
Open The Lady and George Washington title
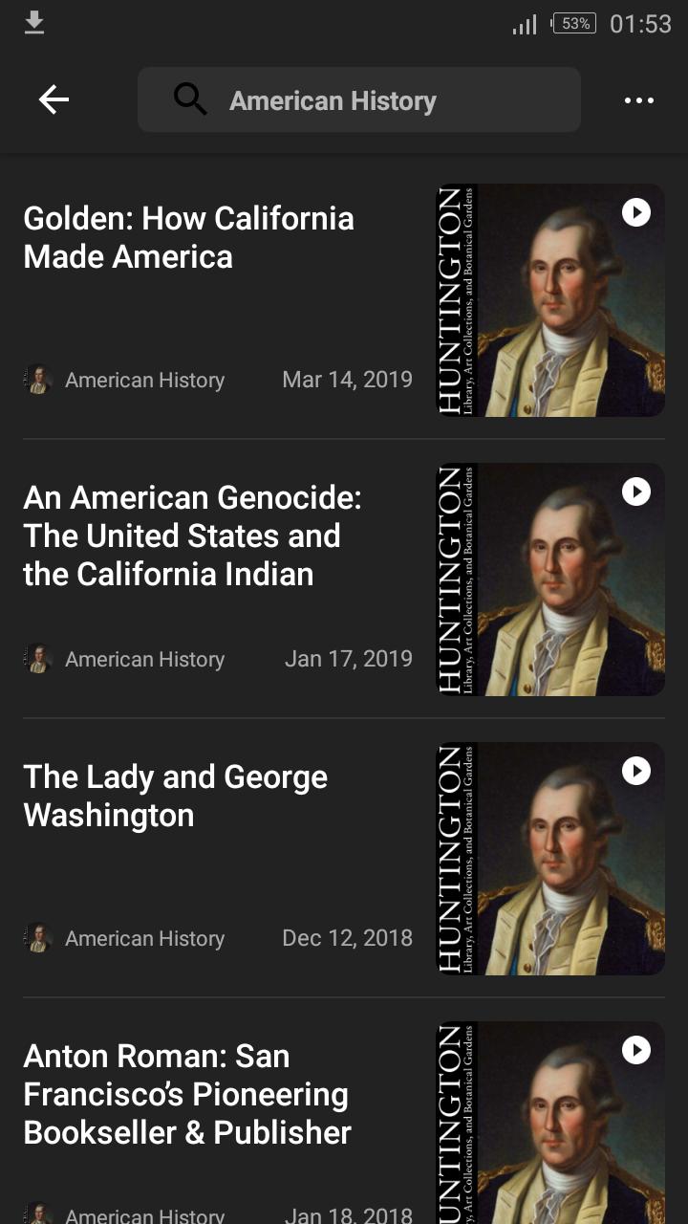click(x=175, y=796)
